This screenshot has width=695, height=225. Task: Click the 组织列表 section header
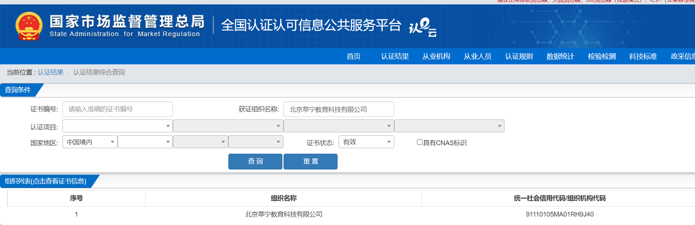46,181
